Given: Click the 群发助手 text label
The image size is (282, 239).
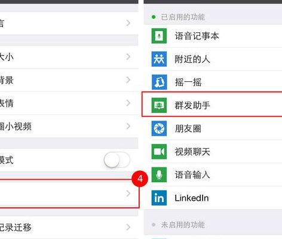Looking at the screenshot, I should tap(192, 105).
